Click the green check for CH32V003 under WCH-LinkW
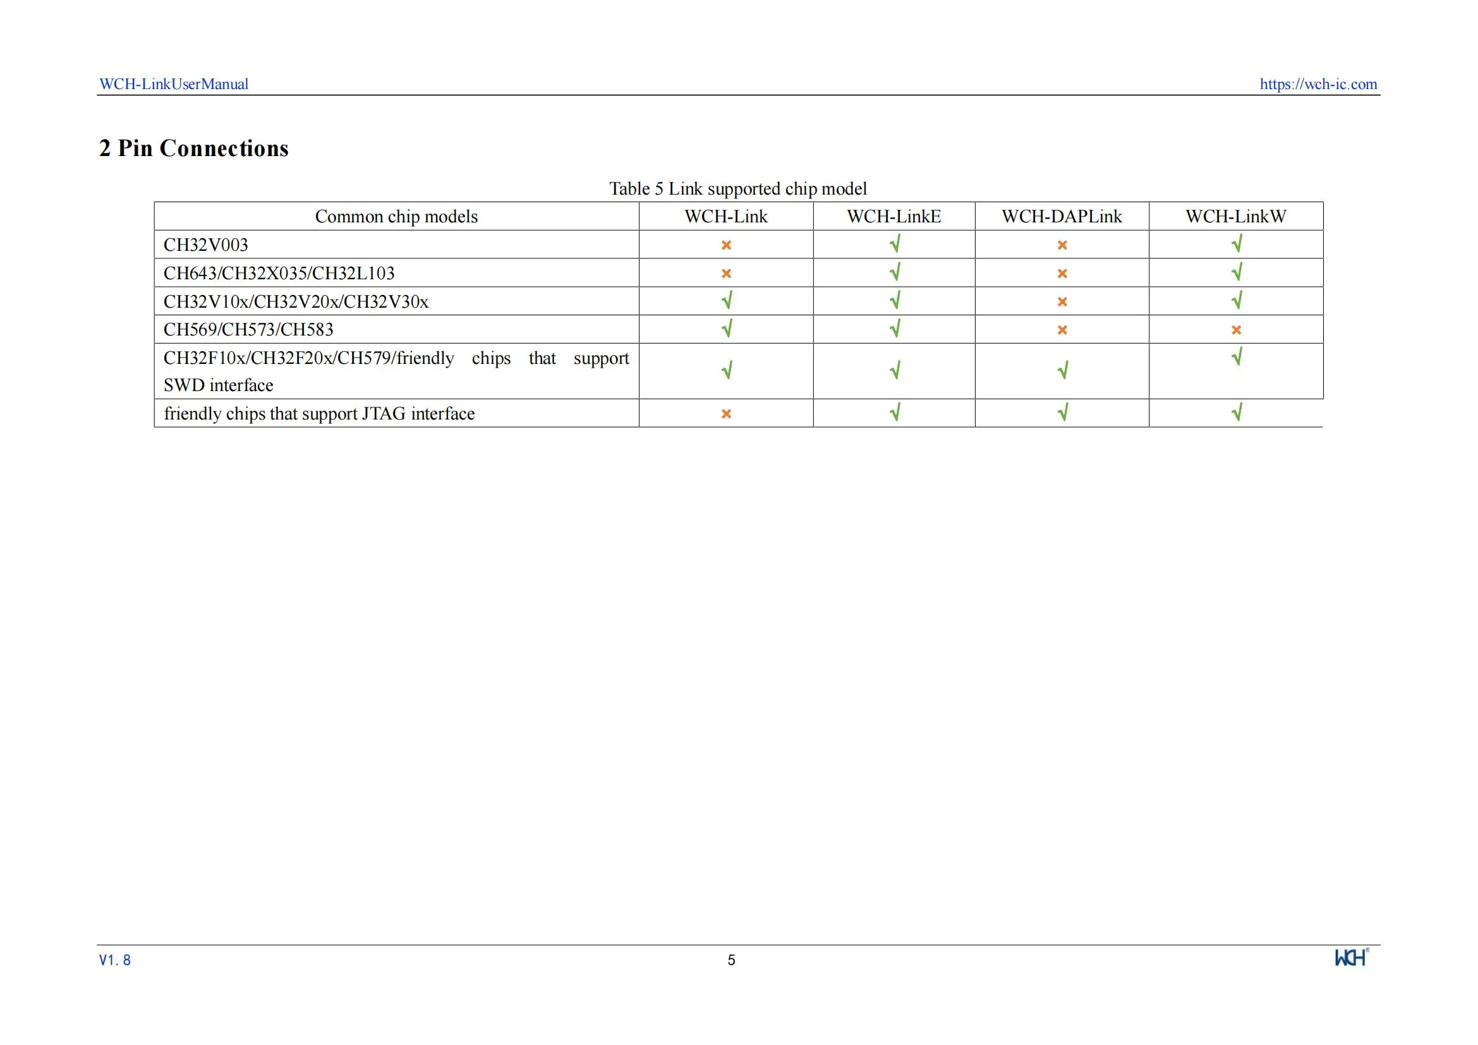 pos(1237,244)
